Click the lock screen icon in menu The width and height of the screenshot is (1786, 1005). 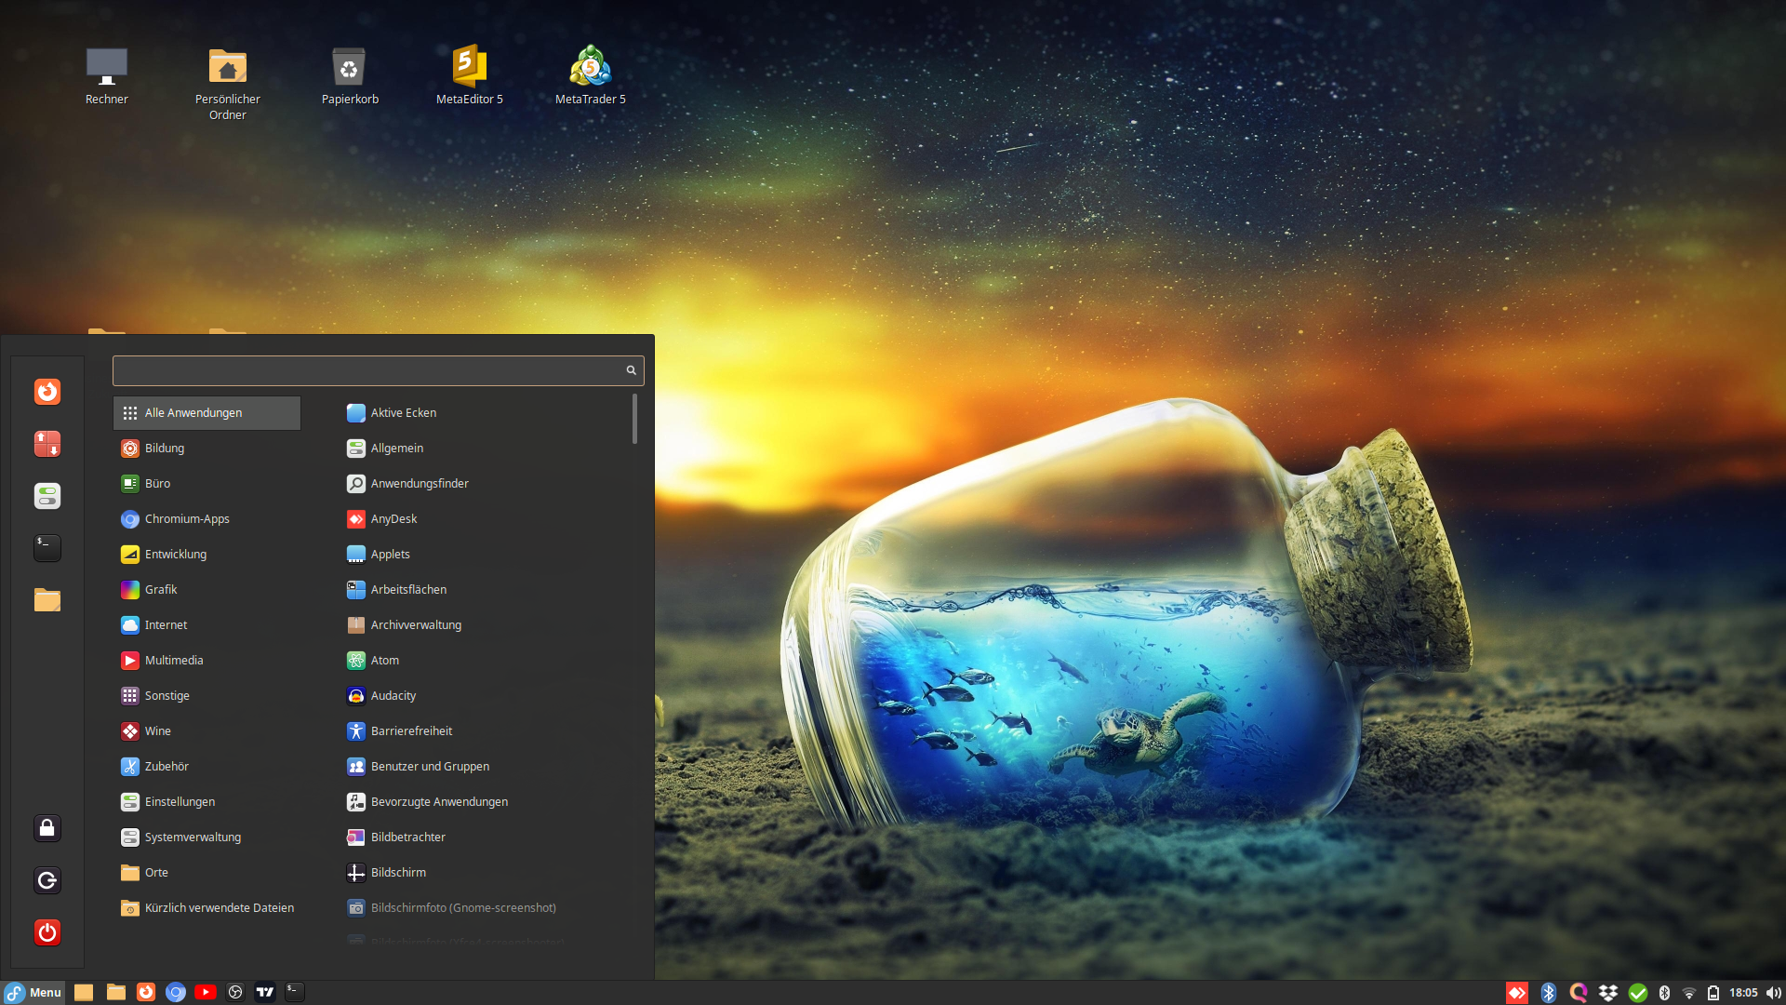point(47,828)
